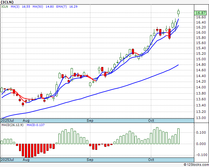Click the Oct label on MACD axis
Image resolution: width=209 pixels, height=167 pixels.
point(151,160)
